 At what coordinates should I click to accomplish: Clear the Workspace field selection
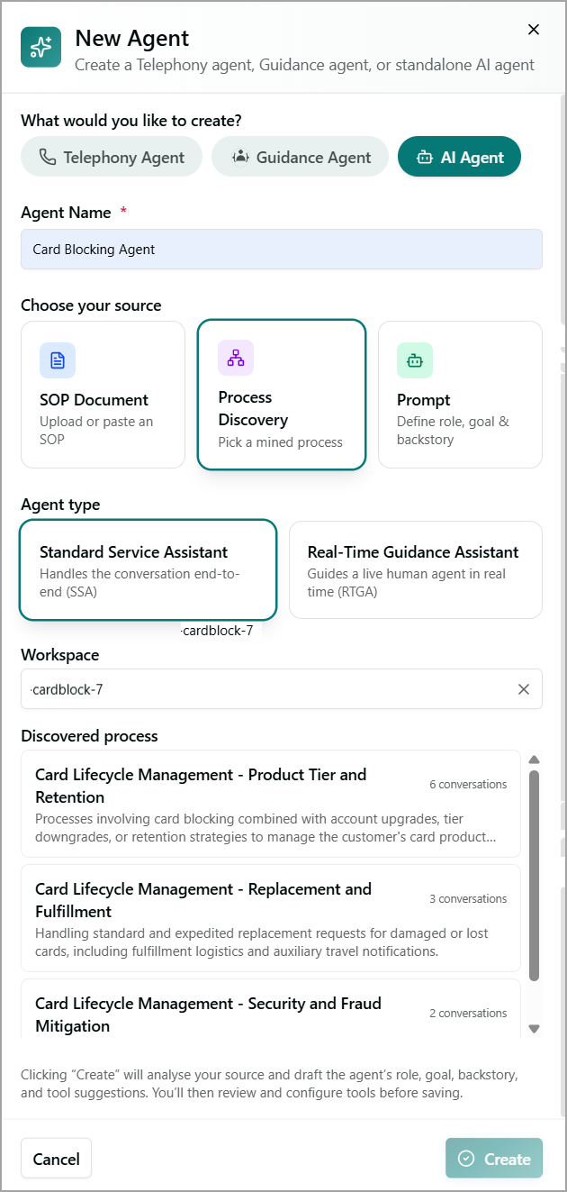pos(524,689)
